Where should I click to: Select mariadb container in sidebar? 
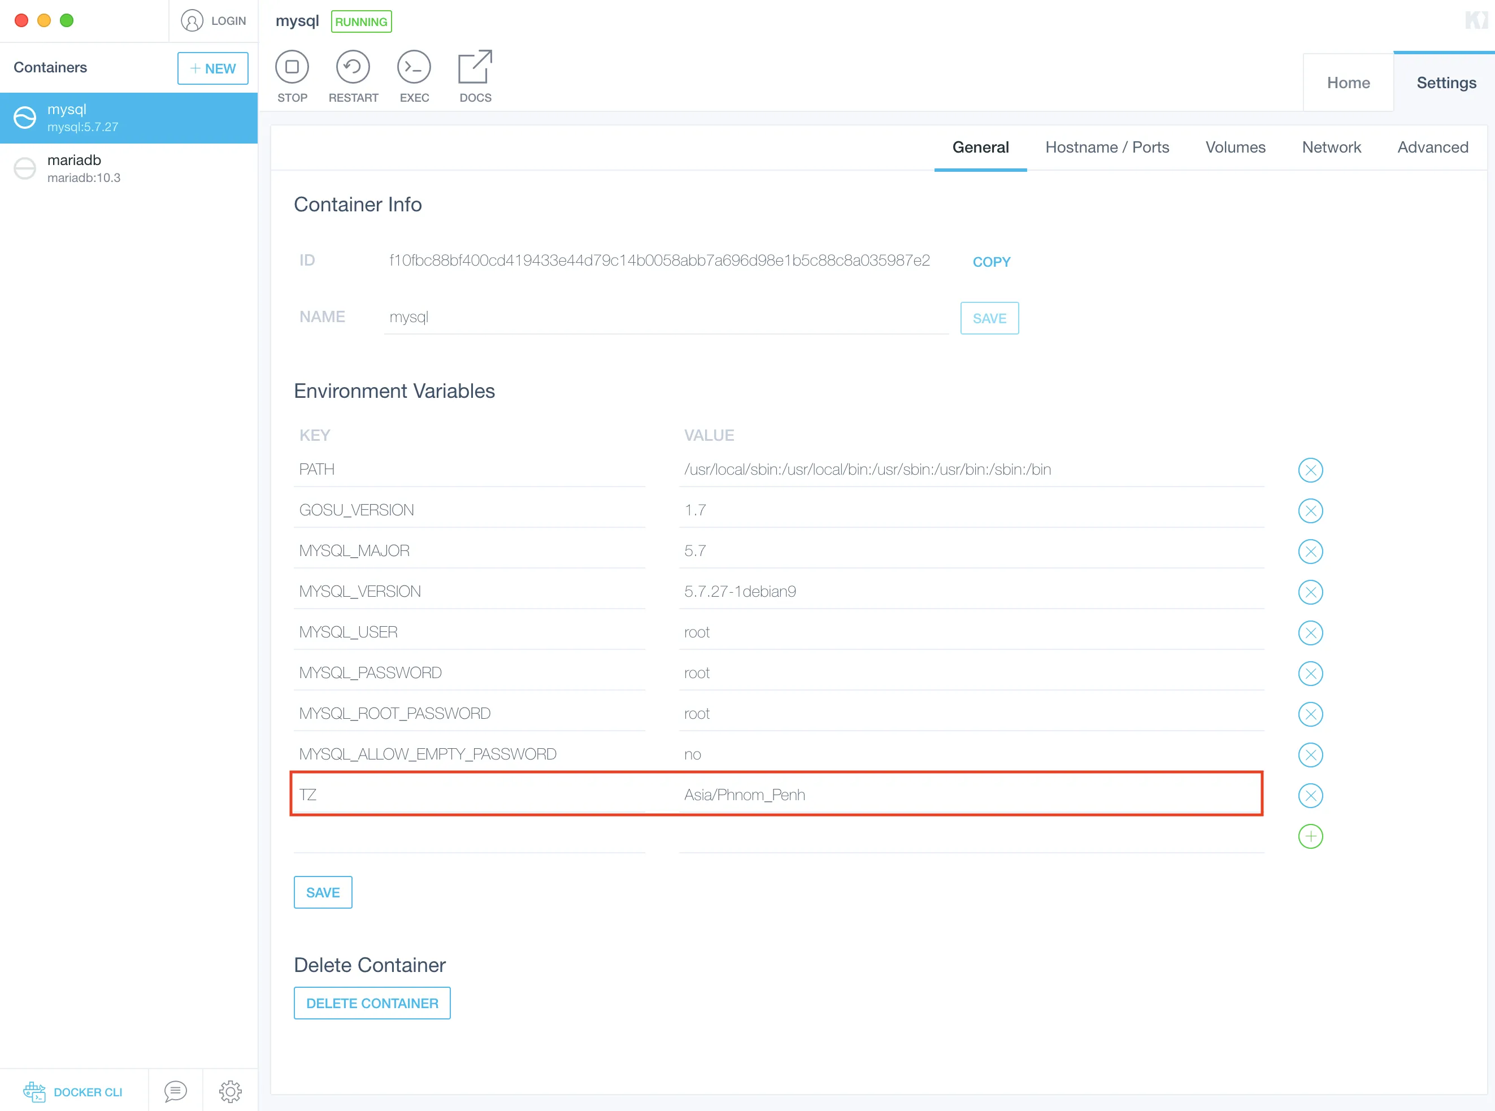[128, 168]
